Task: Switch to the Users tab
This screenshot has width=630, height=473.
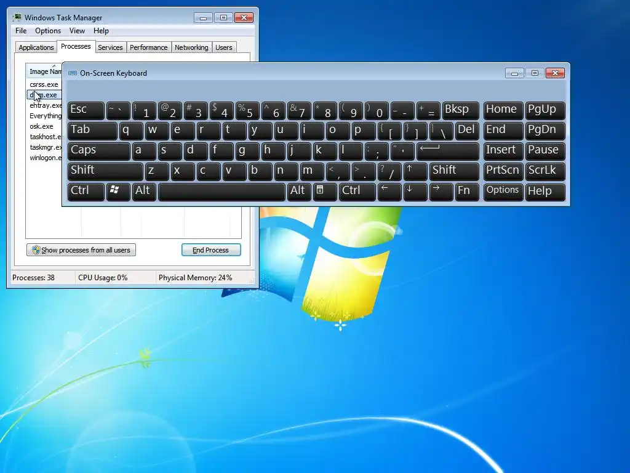Action: 223,47
